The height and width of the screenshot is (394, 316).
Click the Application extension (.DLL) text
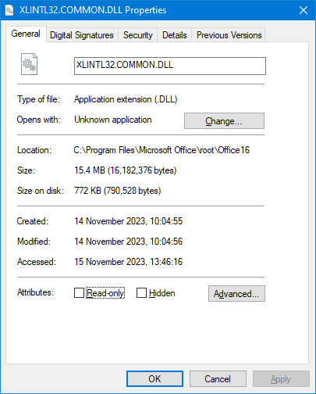tap(126, 99)
